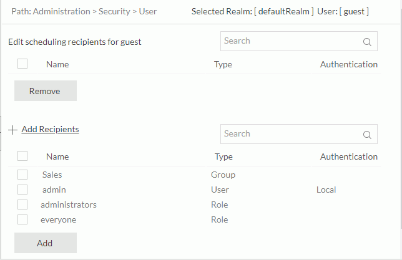This screenshot has height=260, width=402.
Task: Open the Add Recipients link
Action: [x=50, y=129]
